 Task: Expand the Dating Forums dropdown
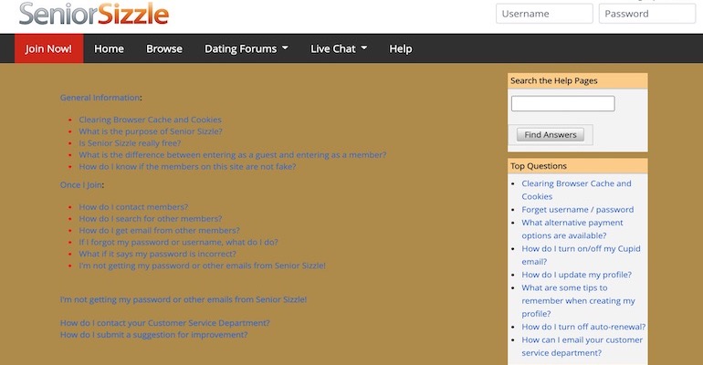pyautogui.click(x=246, y=48)
